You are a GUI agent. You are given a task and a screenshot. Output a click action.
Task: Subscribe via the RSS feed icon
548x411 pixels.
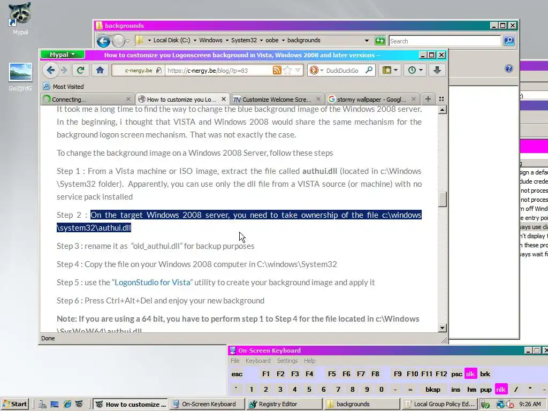pos(277,70)
